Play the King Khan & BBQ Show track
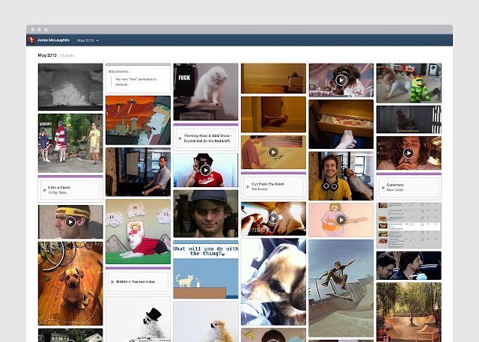 [x=180, y=138]
